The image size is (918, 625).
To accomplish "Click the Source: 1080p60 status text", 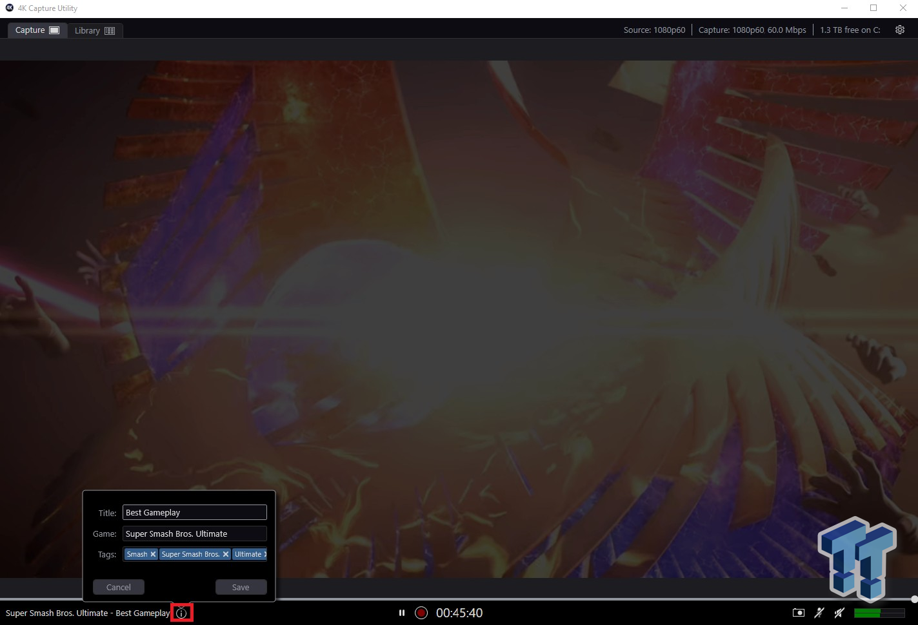I will tap(654, 30).
